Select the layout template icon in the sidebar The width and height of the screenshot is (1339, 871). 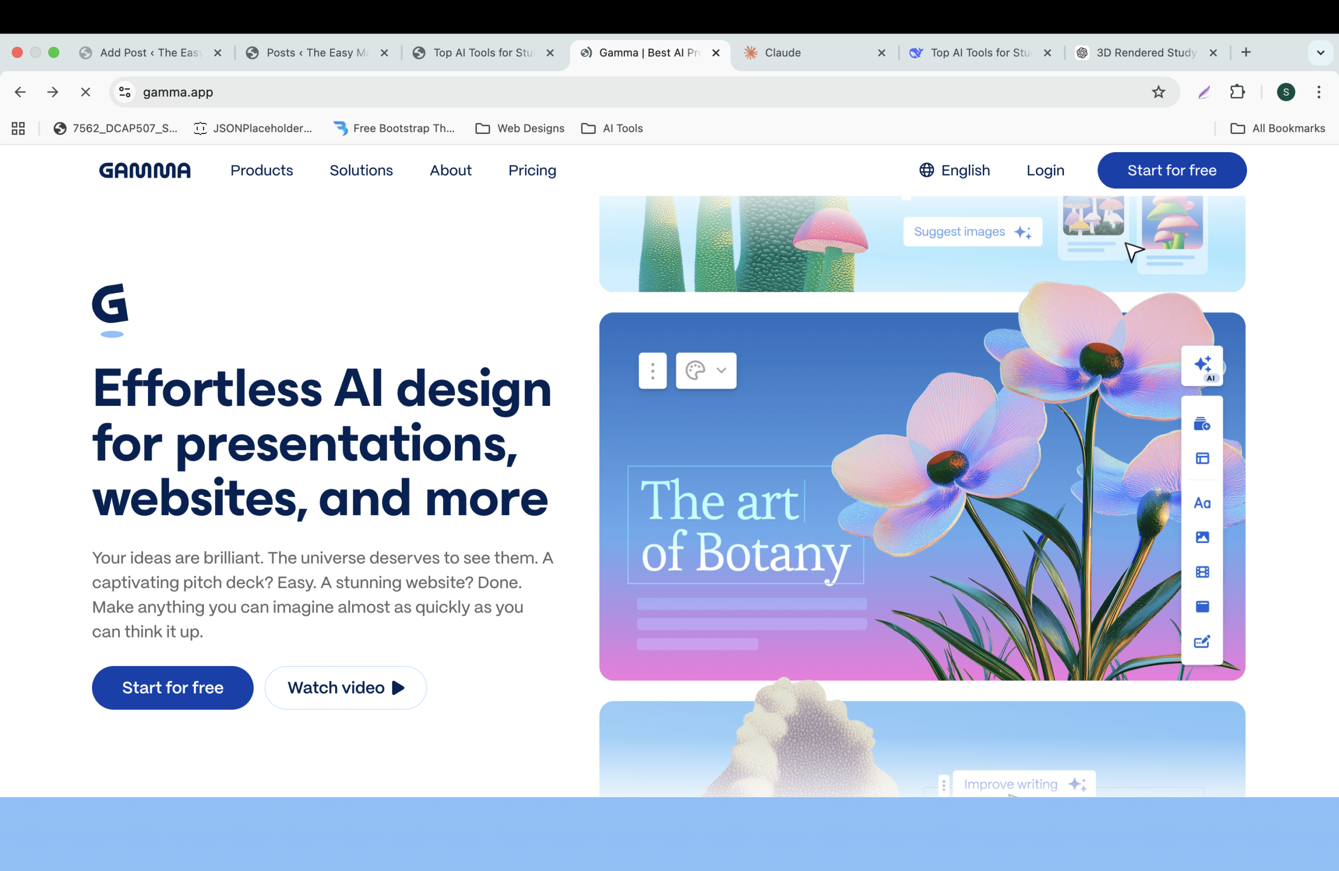click(1202, 459)
